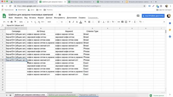Open the zoom 100% dropdown
The width and height of the screenshot is (173, 97).
coord(22,22)
